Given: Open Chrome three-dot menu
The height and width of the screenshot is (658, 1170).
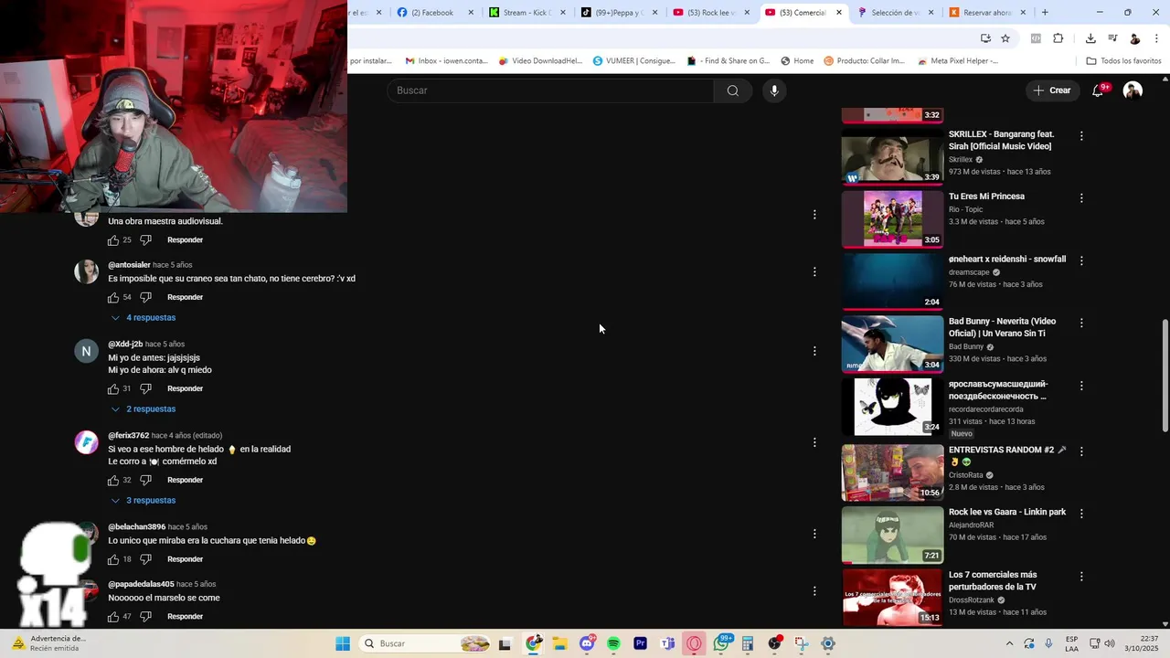Looking at the screenshot, I should pyautogui.click(x=1157, y=38).
